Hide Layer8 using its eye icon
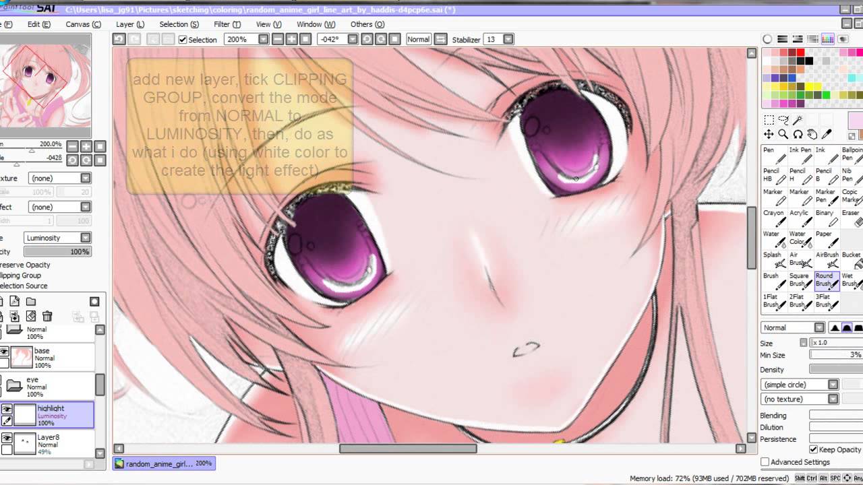863x485 pixels. coord(6,438)
